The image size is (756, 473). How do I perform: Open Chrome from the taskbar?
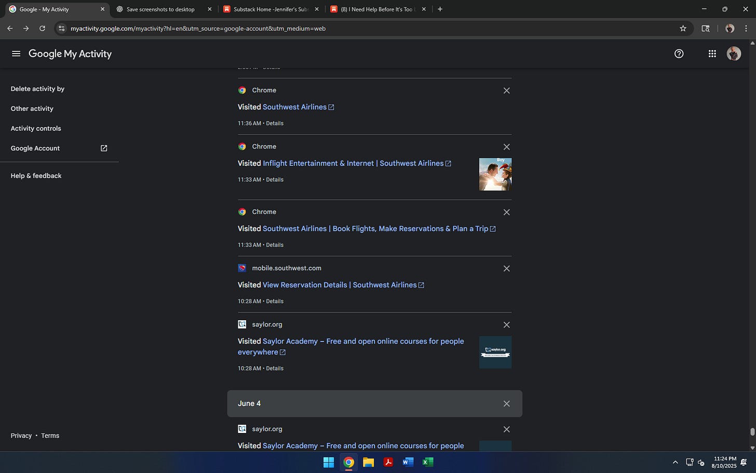click(348, 462)
